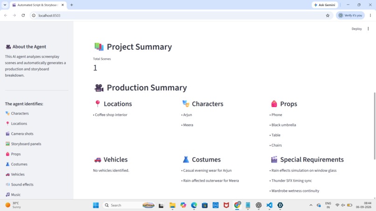Image resolution: width=376 pixels, height=211 pixels.
Task: Click Wardrobe wetness continuity item
Action: [x=294, y=191]
